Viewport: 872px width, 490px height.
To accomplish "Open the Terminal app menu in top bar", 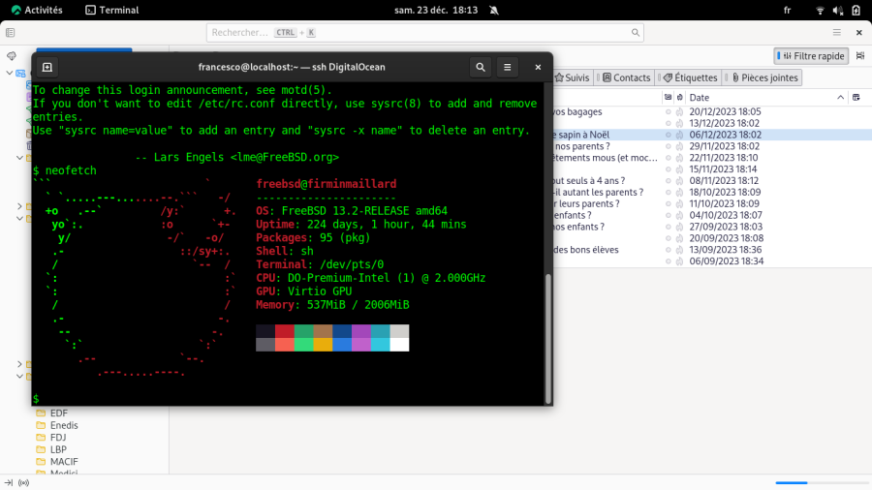I will [112, 10].
